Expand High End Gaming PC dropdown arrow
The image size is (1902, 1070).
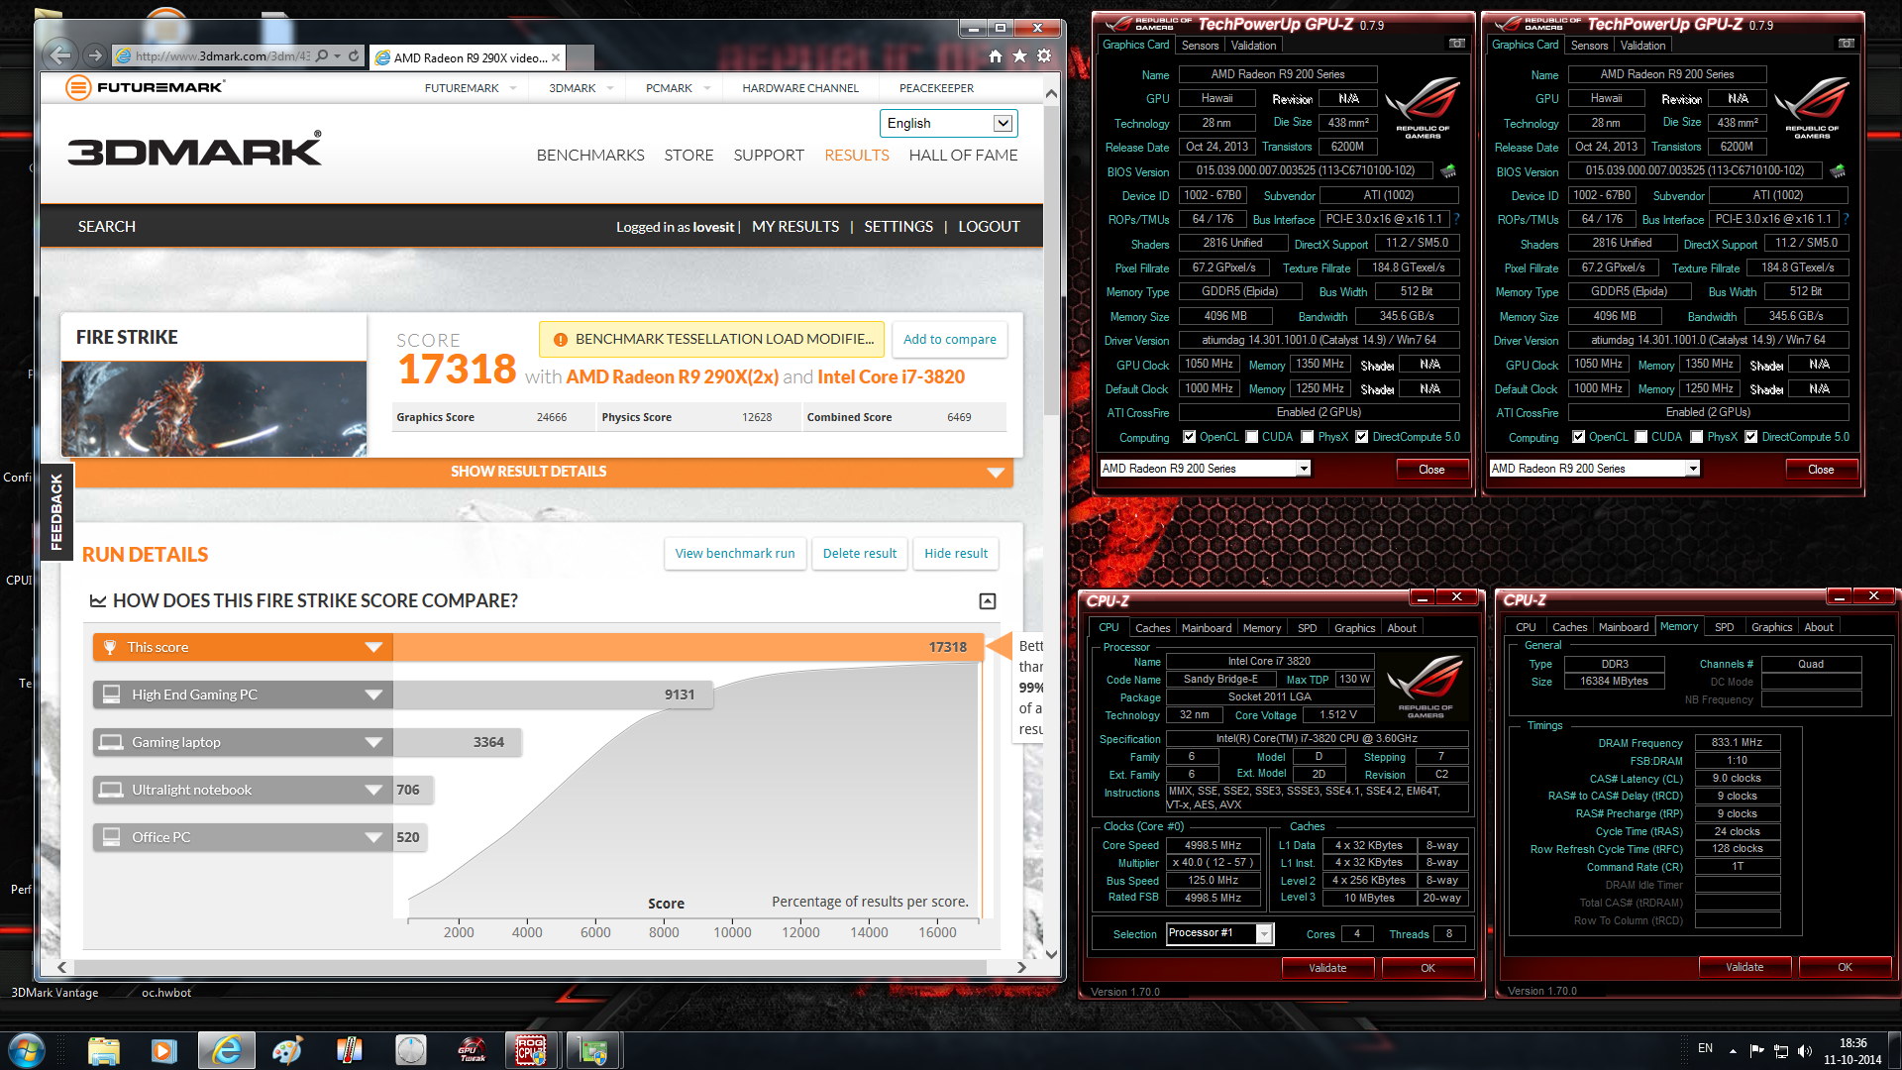click(x=373, y=695)
